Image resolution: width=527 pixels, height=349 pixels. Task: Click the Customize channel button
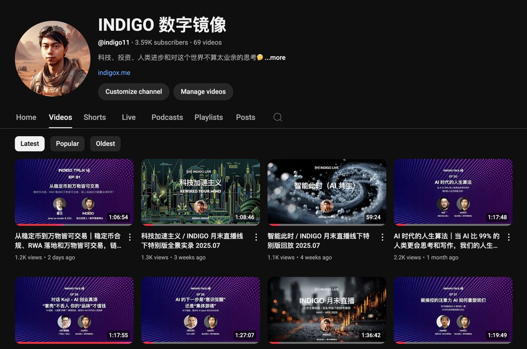point(134,92)
